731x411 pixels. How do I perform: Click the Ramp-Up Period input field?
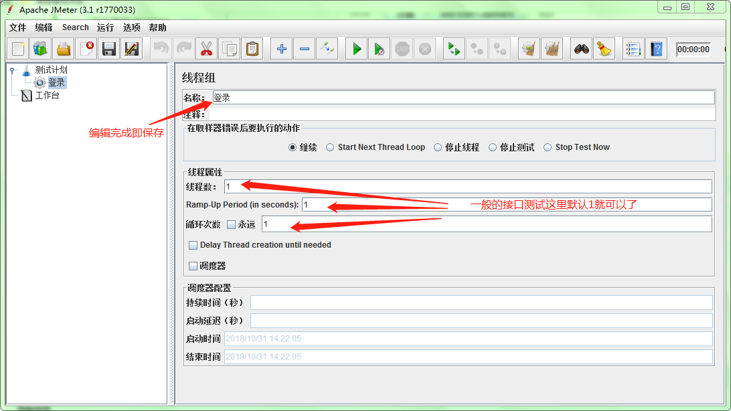tap(507, 205)
